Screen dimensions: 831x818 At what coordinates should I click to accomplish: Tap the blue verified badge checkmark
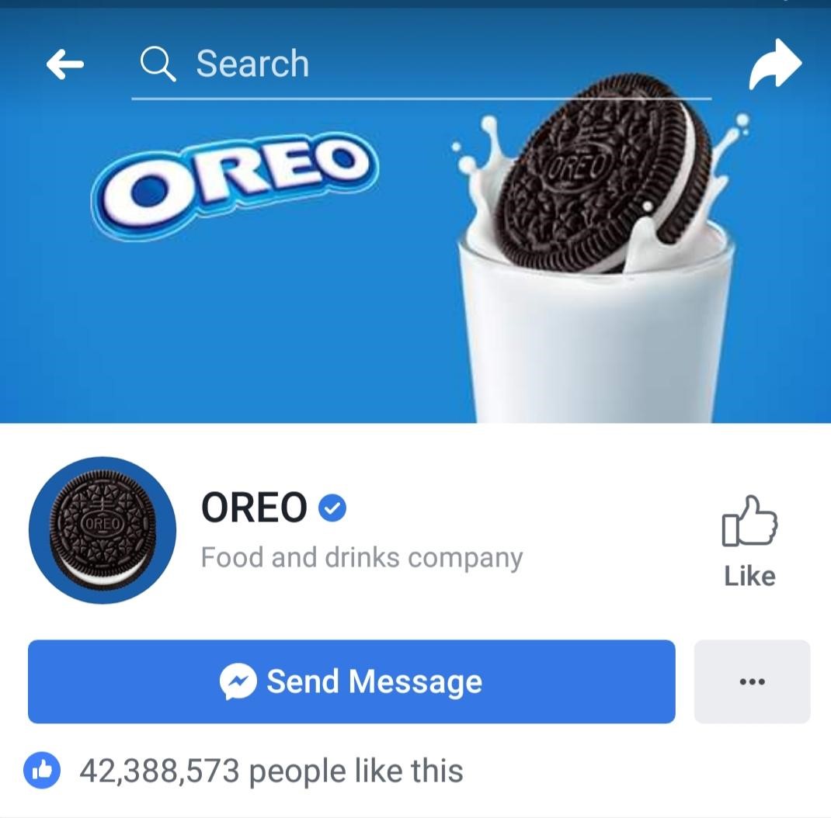(332, 508)
